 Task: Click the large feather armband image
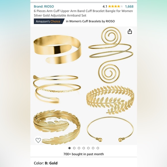[x=57, y=127]
